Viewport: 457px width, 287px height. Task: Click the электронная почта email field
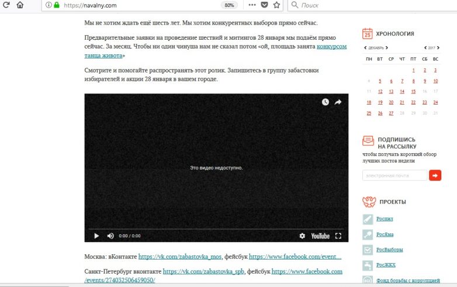click(x=395, y=175)
